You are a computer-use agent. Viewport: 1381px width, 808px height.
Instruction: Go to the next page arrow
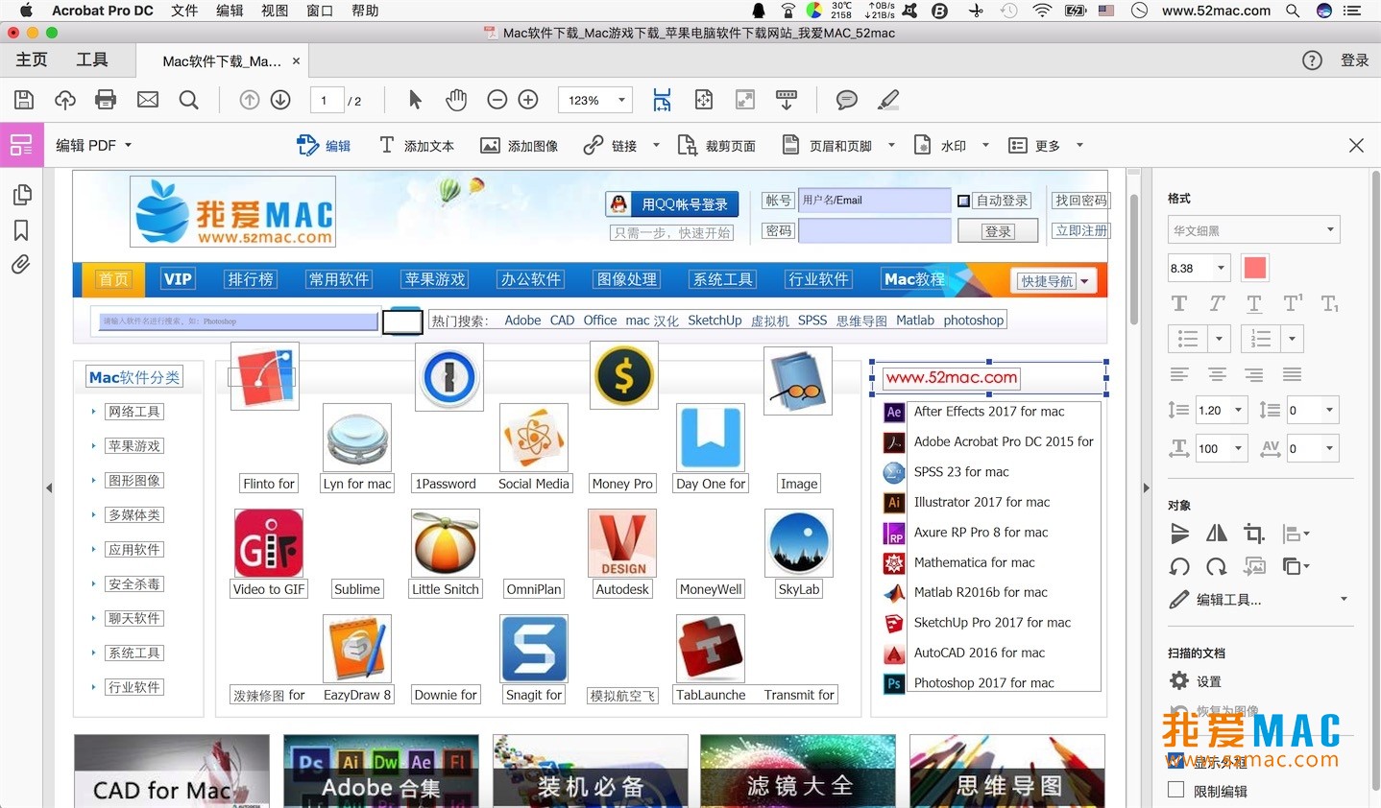coord(280,100)
